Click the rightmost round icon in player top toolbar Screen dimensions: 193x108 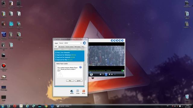pos(122,40)
